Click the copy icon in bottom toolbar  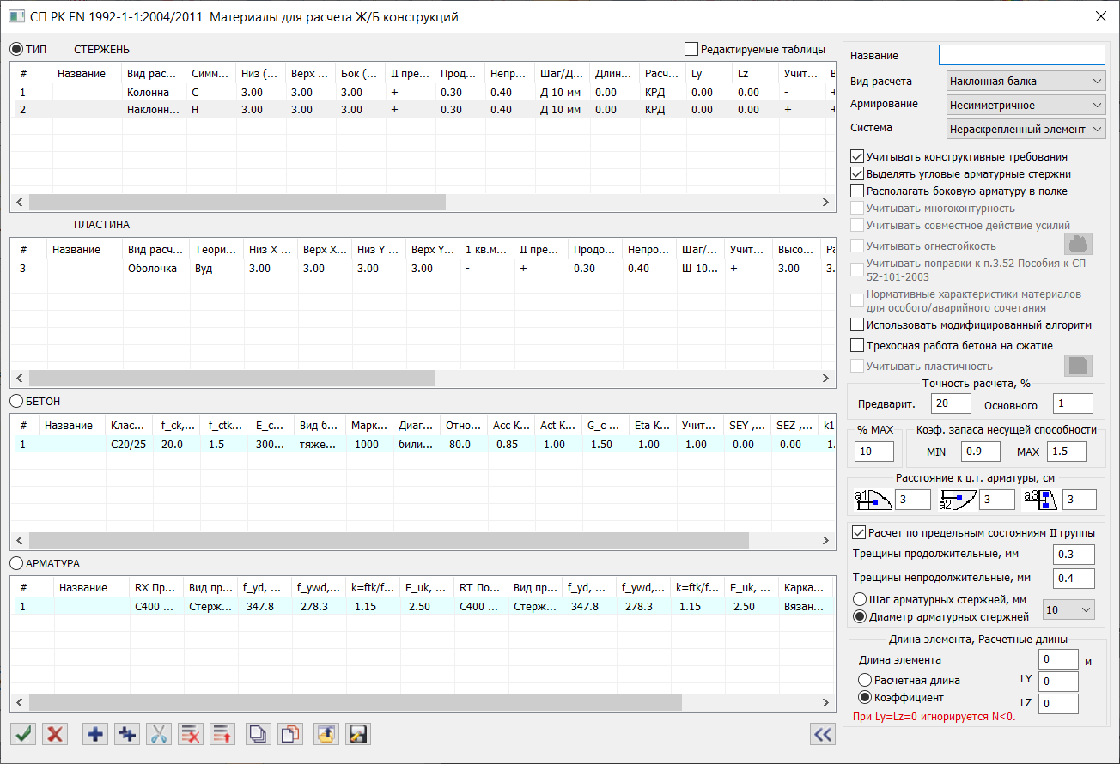258,734
